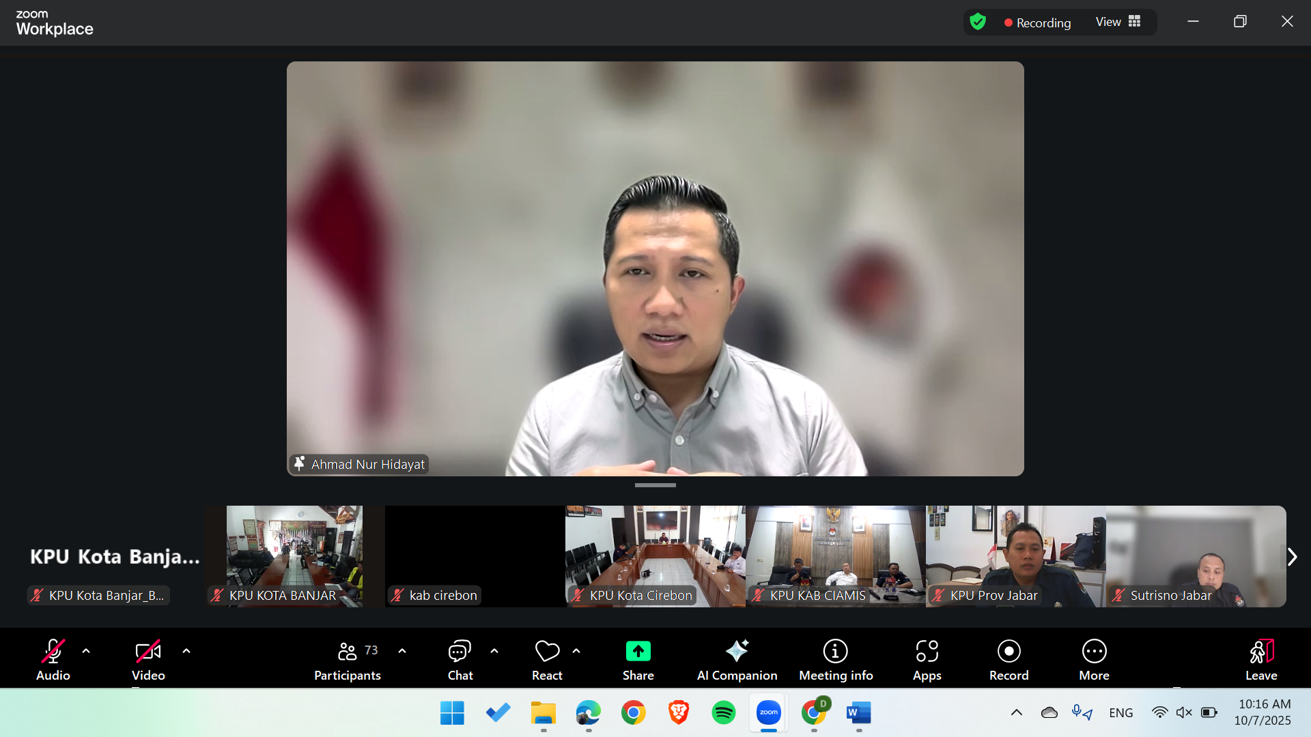Expand the chat options chevron
The image size is (1311, 737).
(494, 651)
